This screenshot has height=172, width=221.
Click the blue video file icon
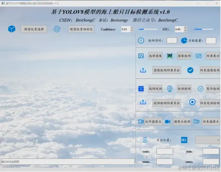point(141,89)
